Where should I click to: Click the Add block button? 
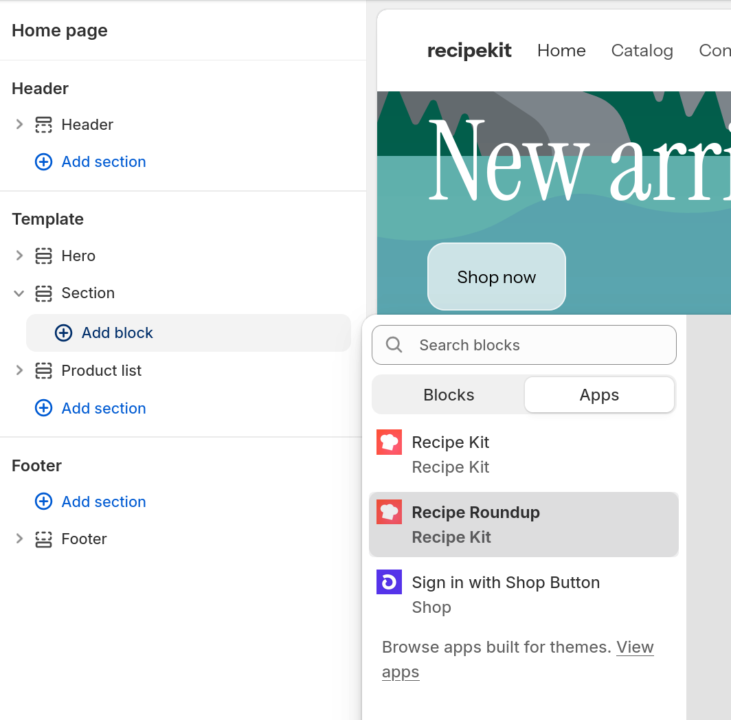click(188, 333)
